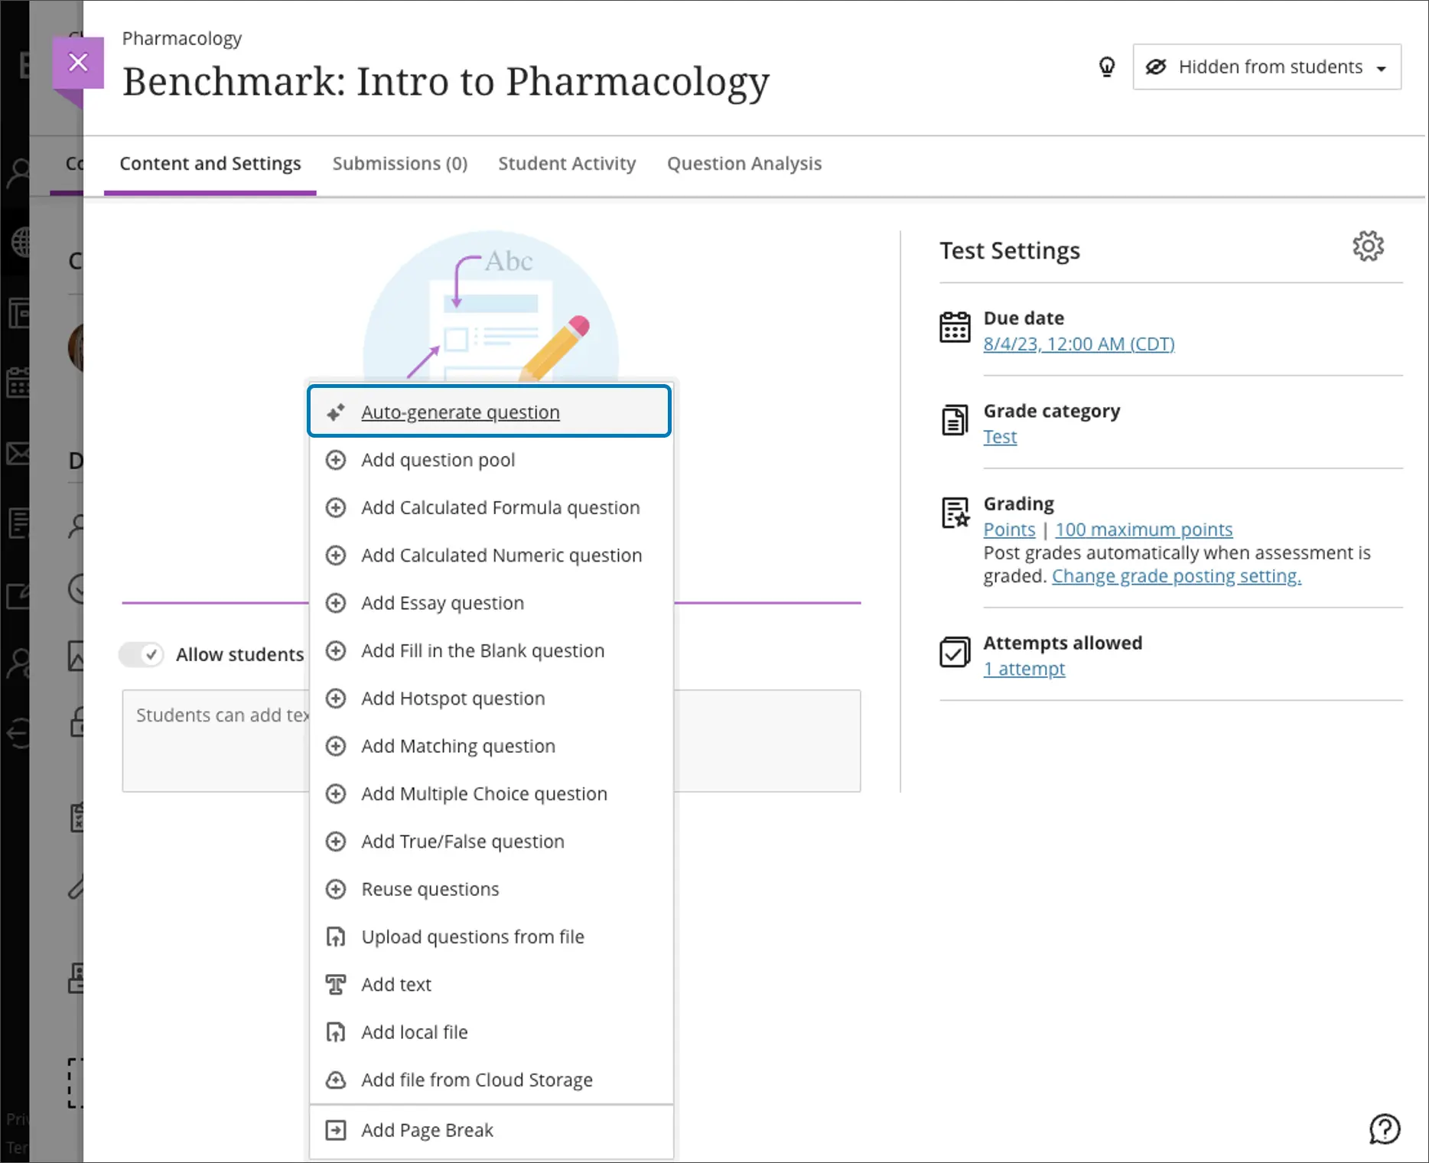This screenshot has width=1429, height=1163.
Task: Click the lightbulb icon near the visibility dropdown
Action: click(1106, 67)
